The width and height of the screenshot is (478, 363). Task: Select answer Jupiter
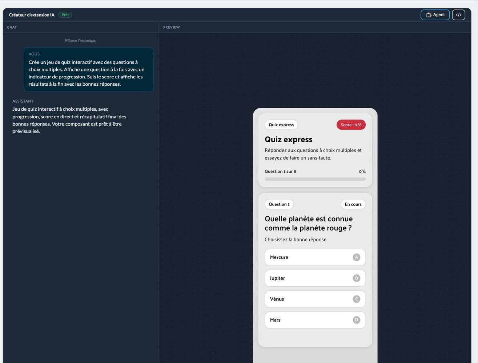pos(315,278)
